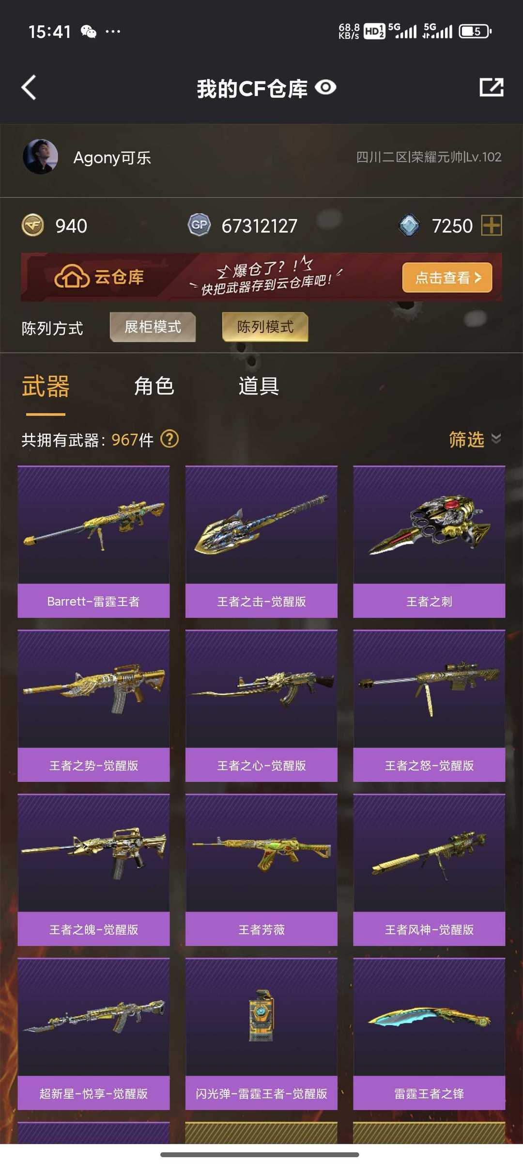
Task: Expand the 筛选 filter dropdown
Action: pyautogui.click(x=475, y=439)
